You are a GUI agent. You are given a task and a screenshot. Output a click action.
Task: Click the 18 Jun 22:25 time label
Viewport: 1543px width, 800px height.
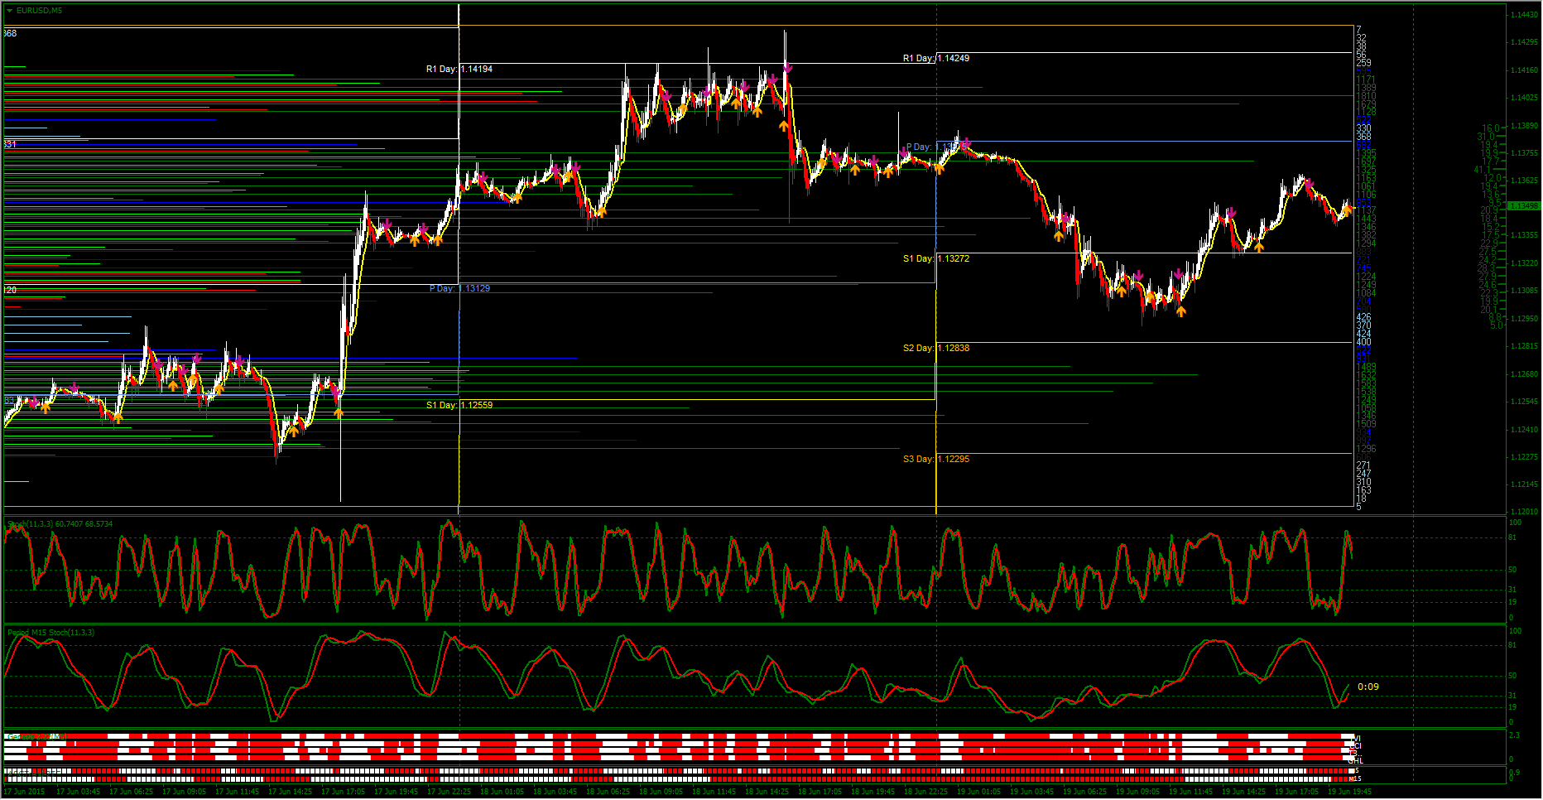(925, 792)
